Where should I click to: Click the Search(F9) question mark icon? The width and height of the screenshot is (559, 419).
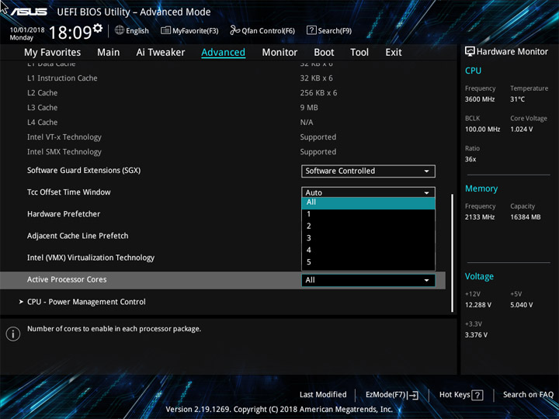pyautogui.click(x=311, y=30)
